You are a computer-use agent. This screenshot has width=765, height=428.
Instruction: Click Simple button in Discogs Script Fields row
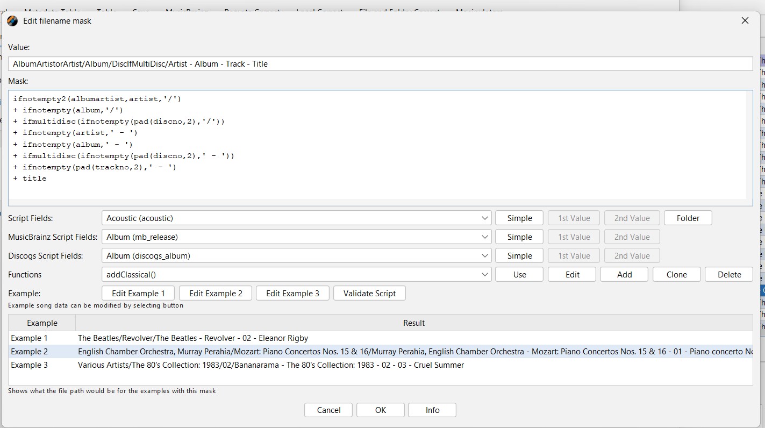[x=519, y=255]
